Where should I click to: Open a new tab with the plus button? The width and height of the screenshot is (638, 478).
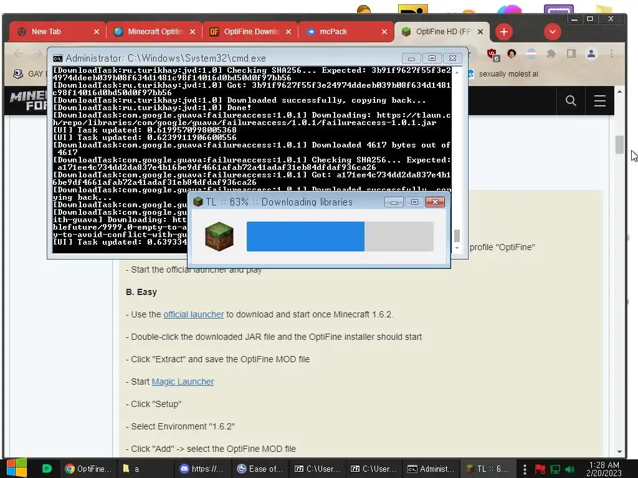coord(503,32)
